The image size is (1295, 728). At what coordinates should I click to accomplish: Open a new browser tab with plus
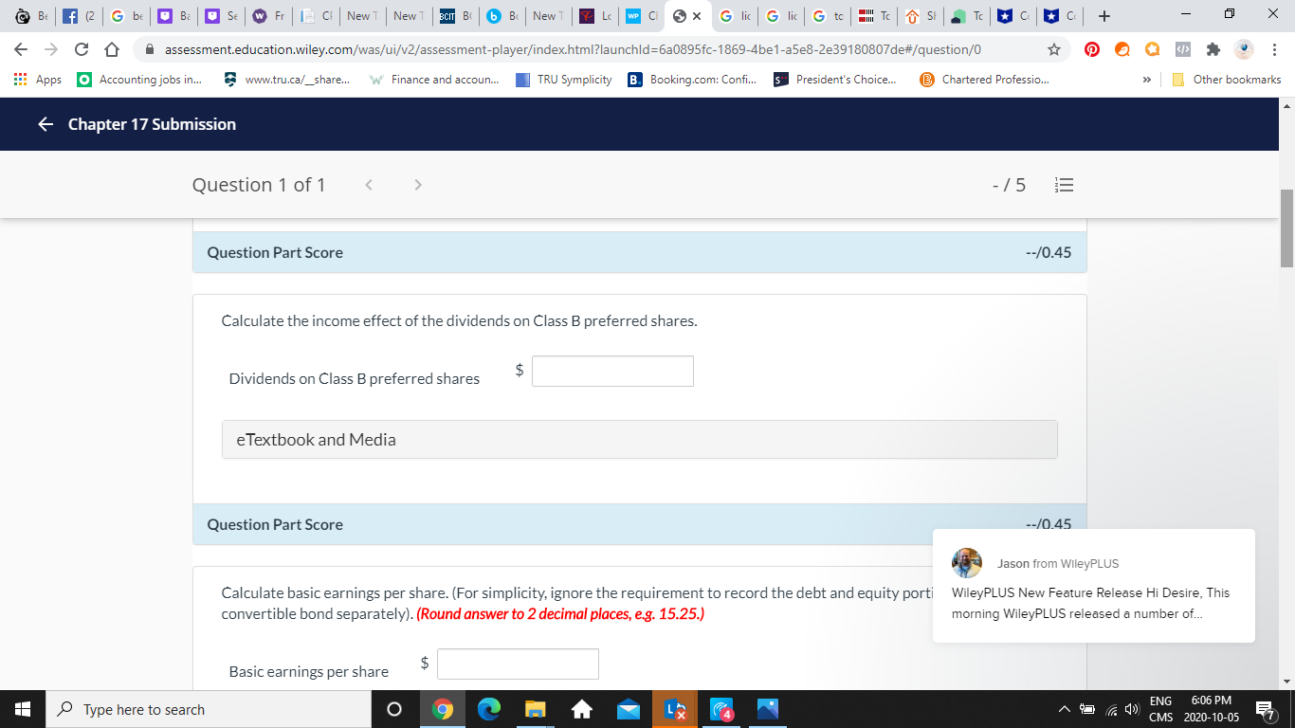(x=1105, y=16)
